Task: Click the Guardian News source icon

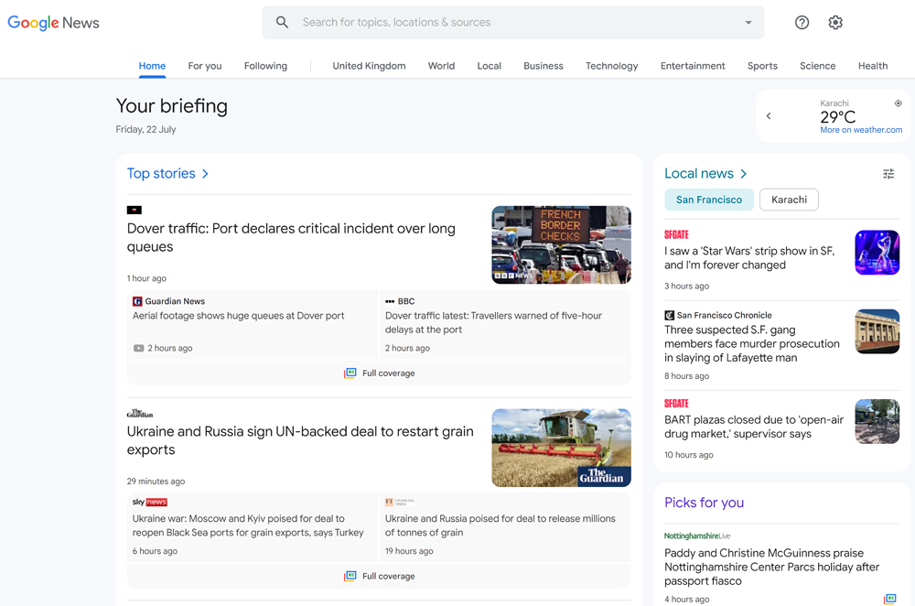Action: tap(138, 301)
